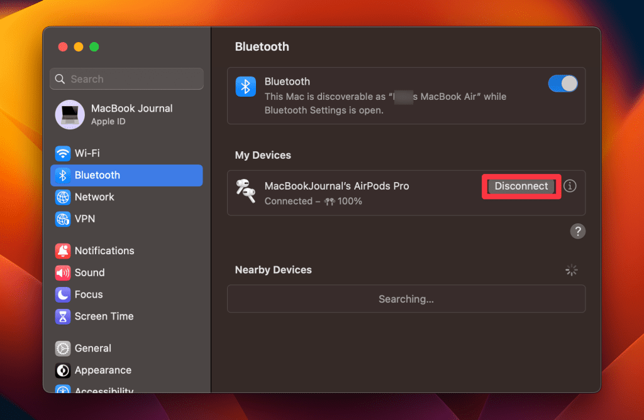Open Notifications bell icon
Image resolution: width=644 pixels, height=420 pixels.
63,250
